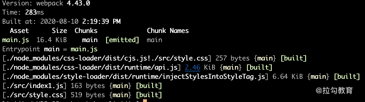
Task: Click the green main.js asset name
Action: (16, 40)
